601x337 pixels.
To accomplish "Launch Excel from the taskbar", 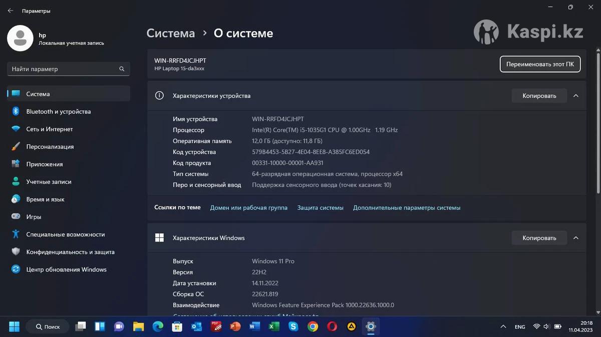I will click(x=274, y=326).
